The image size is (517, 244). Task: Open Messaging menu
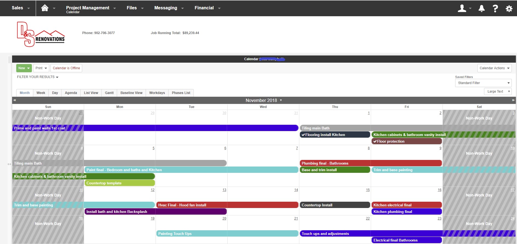pyautogui.click(x=169, y=8)
